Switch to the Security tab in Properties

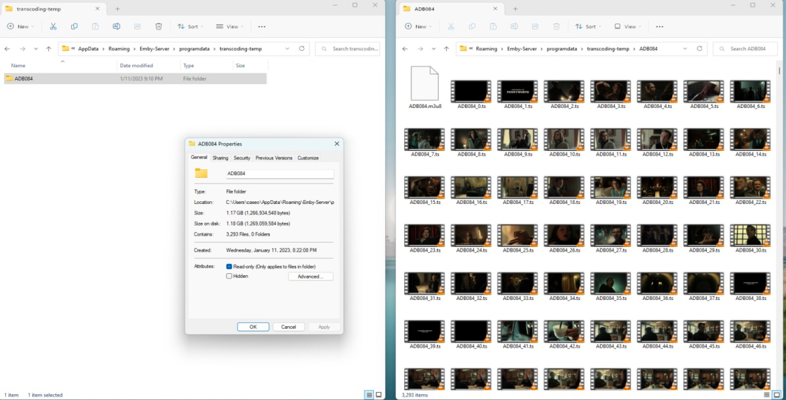coord(242,158)
